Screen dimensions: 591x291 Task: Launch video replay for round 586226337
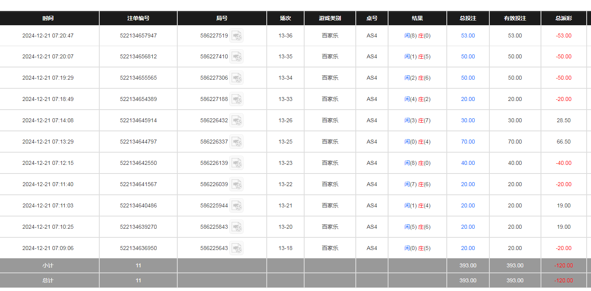(x=236, y=142)
